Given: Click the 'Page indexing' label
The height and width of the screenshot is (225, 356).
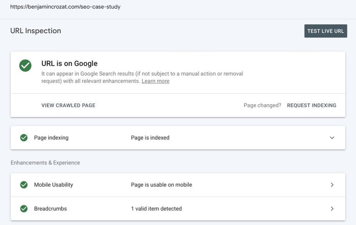Looking at the screenshot, I should point(51,138).
